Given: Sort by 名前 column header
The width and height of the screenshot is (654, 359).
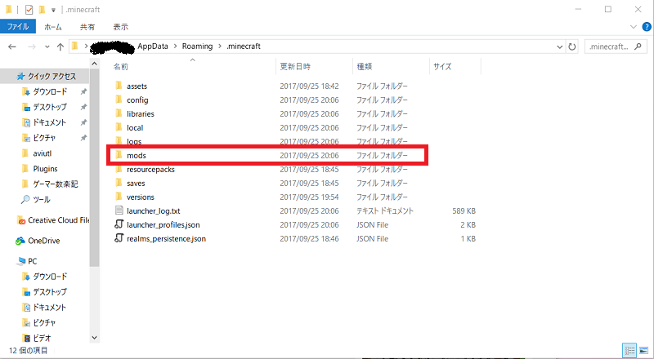Looking at the screenshot, I should (120, 67).
